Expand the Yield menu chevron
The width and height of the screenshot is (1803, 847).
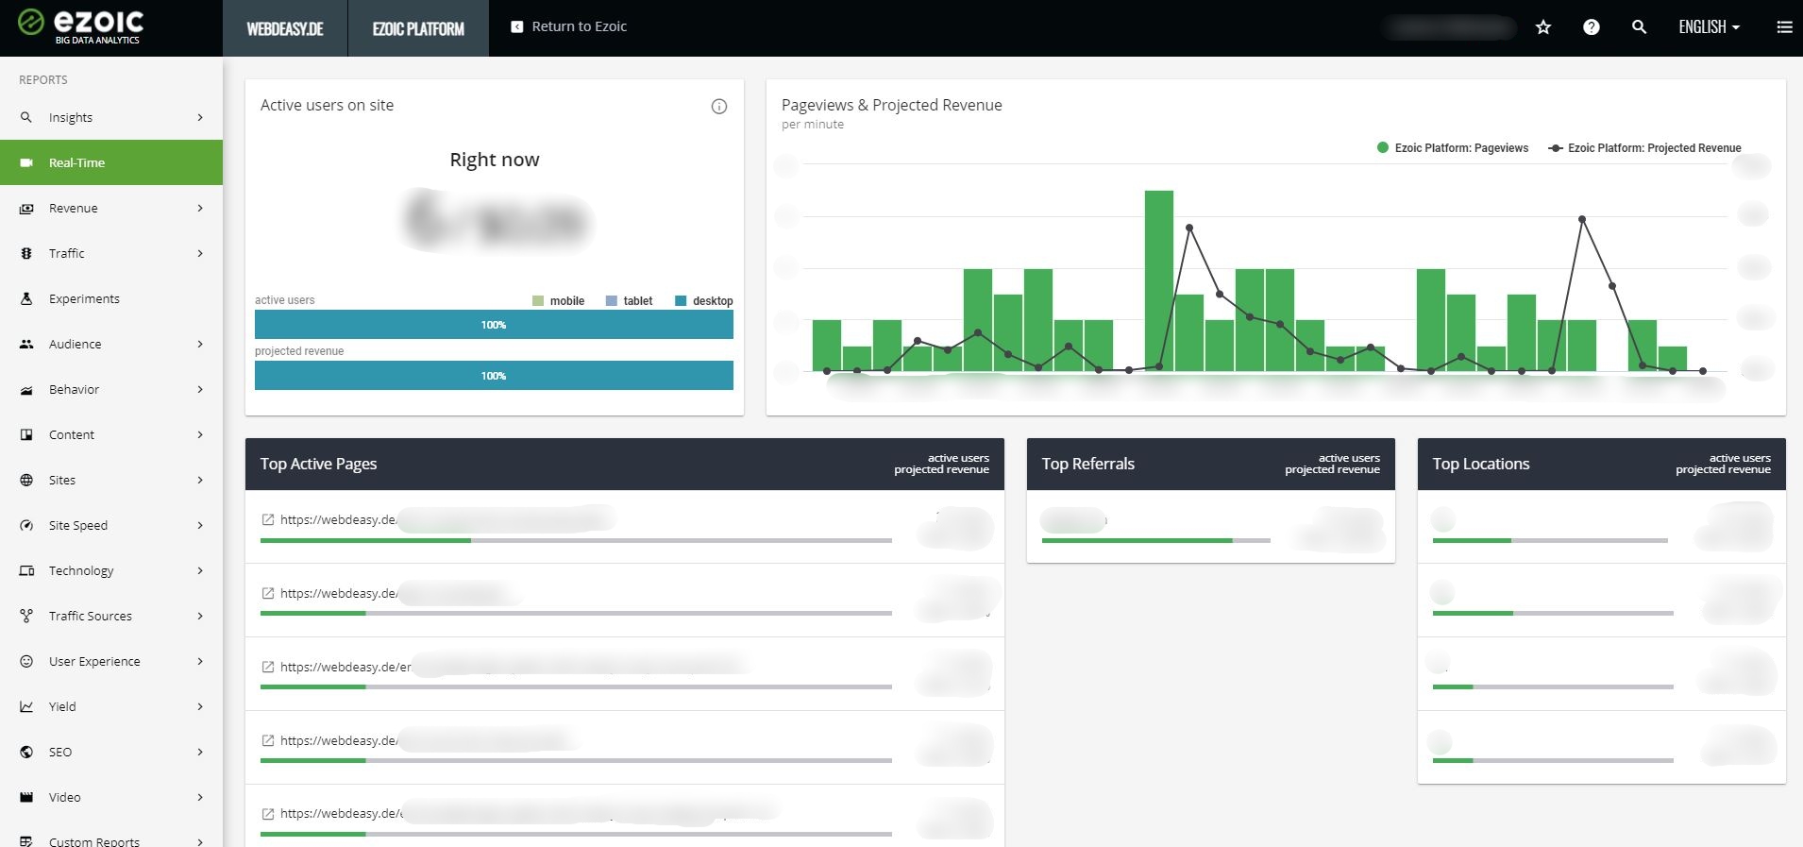pyautogui.click(x=200, y=706)
